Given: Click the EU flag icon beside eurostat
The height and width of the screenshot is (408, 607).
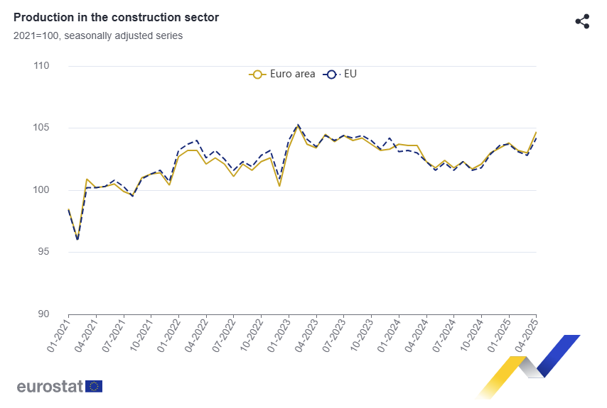Looking at the screenshot, I should [x=94, y=386].
